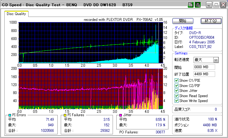Click the cyan PI Errors legend square
This screenshot has width=228, height=138.
click(x=9, y=115)
